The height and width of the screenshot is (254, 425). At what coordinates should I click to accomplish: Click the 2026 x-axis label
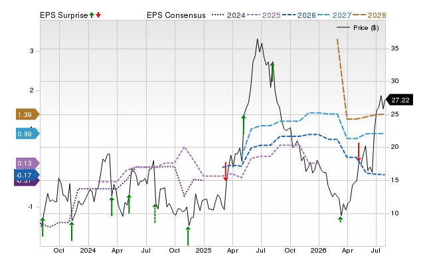tap(318, 250)
